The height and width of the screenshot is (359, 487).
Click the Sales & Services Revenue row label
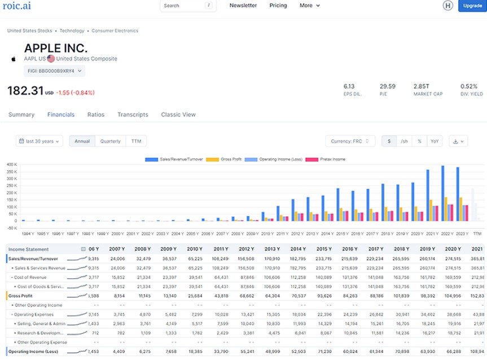point(40,268)
